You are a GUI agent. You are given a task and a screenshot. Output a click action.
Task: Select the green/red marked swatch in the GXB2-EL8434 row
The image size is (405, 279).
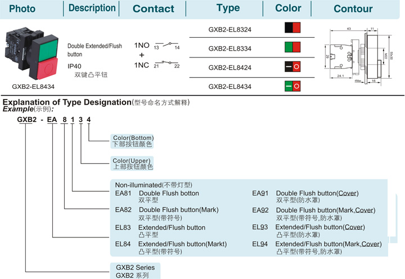click(x=292, y=86)
